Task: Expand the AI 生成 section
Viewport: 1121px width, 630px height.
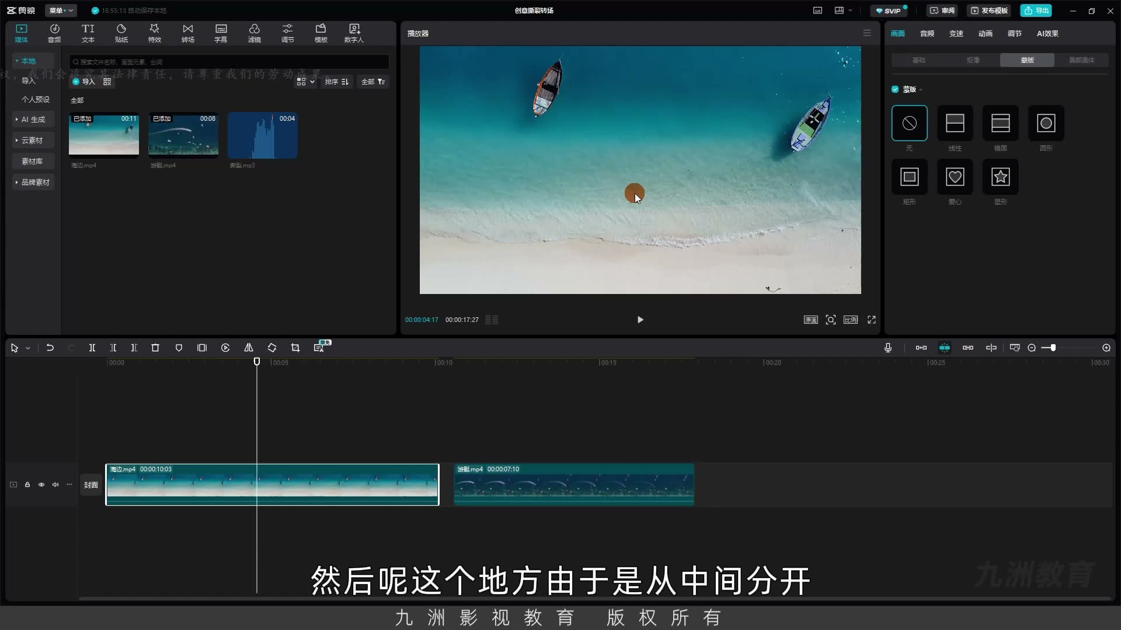Action: (x=33, y=119)
